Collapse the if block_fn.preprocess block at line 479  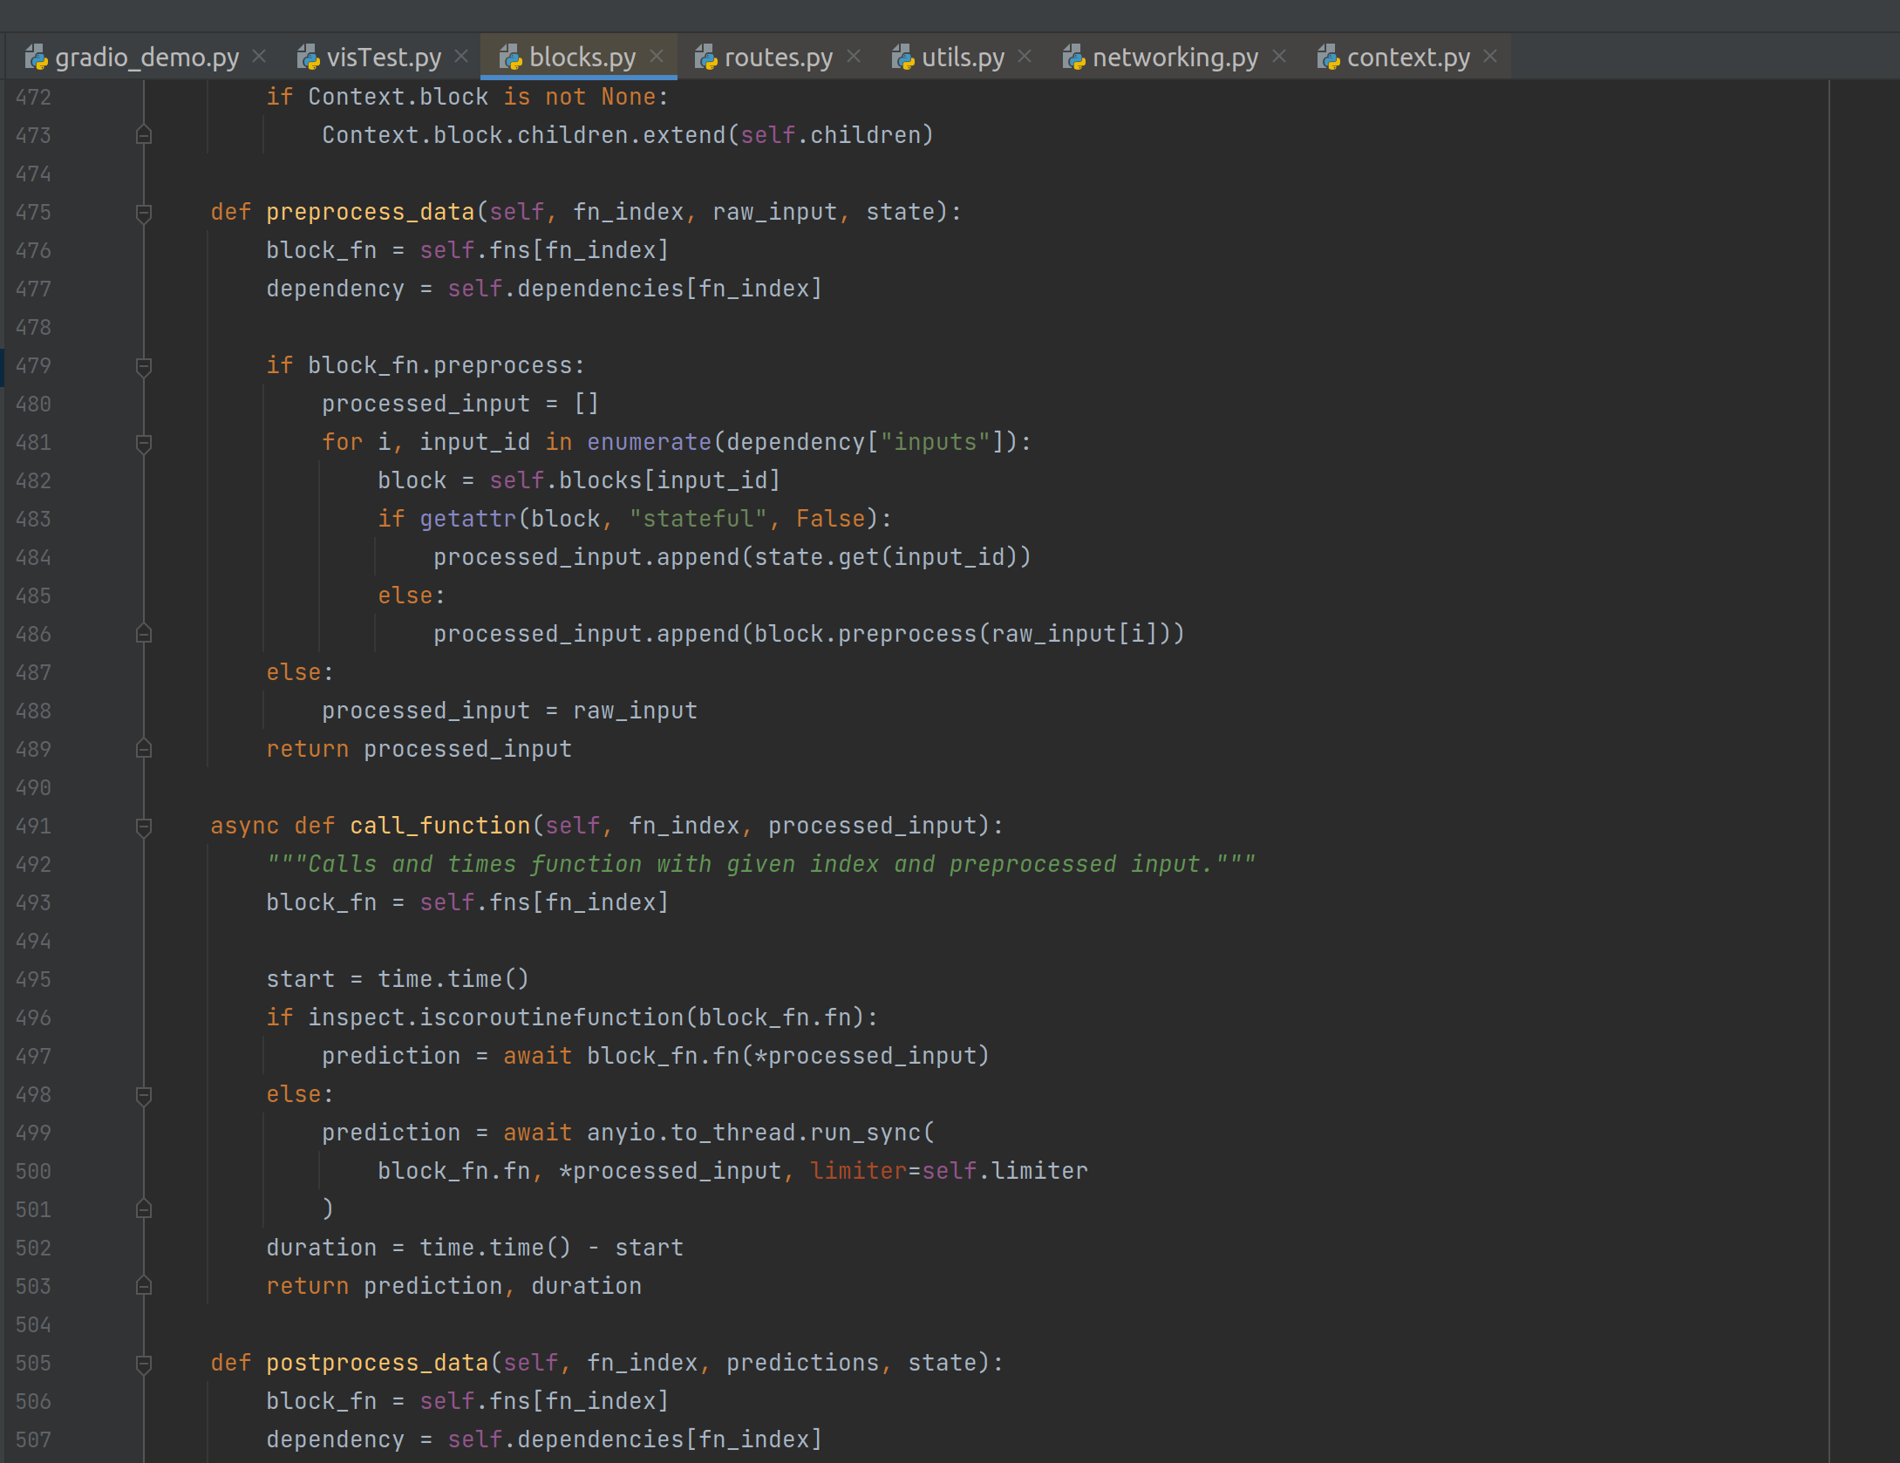click(x=144, y=366)
